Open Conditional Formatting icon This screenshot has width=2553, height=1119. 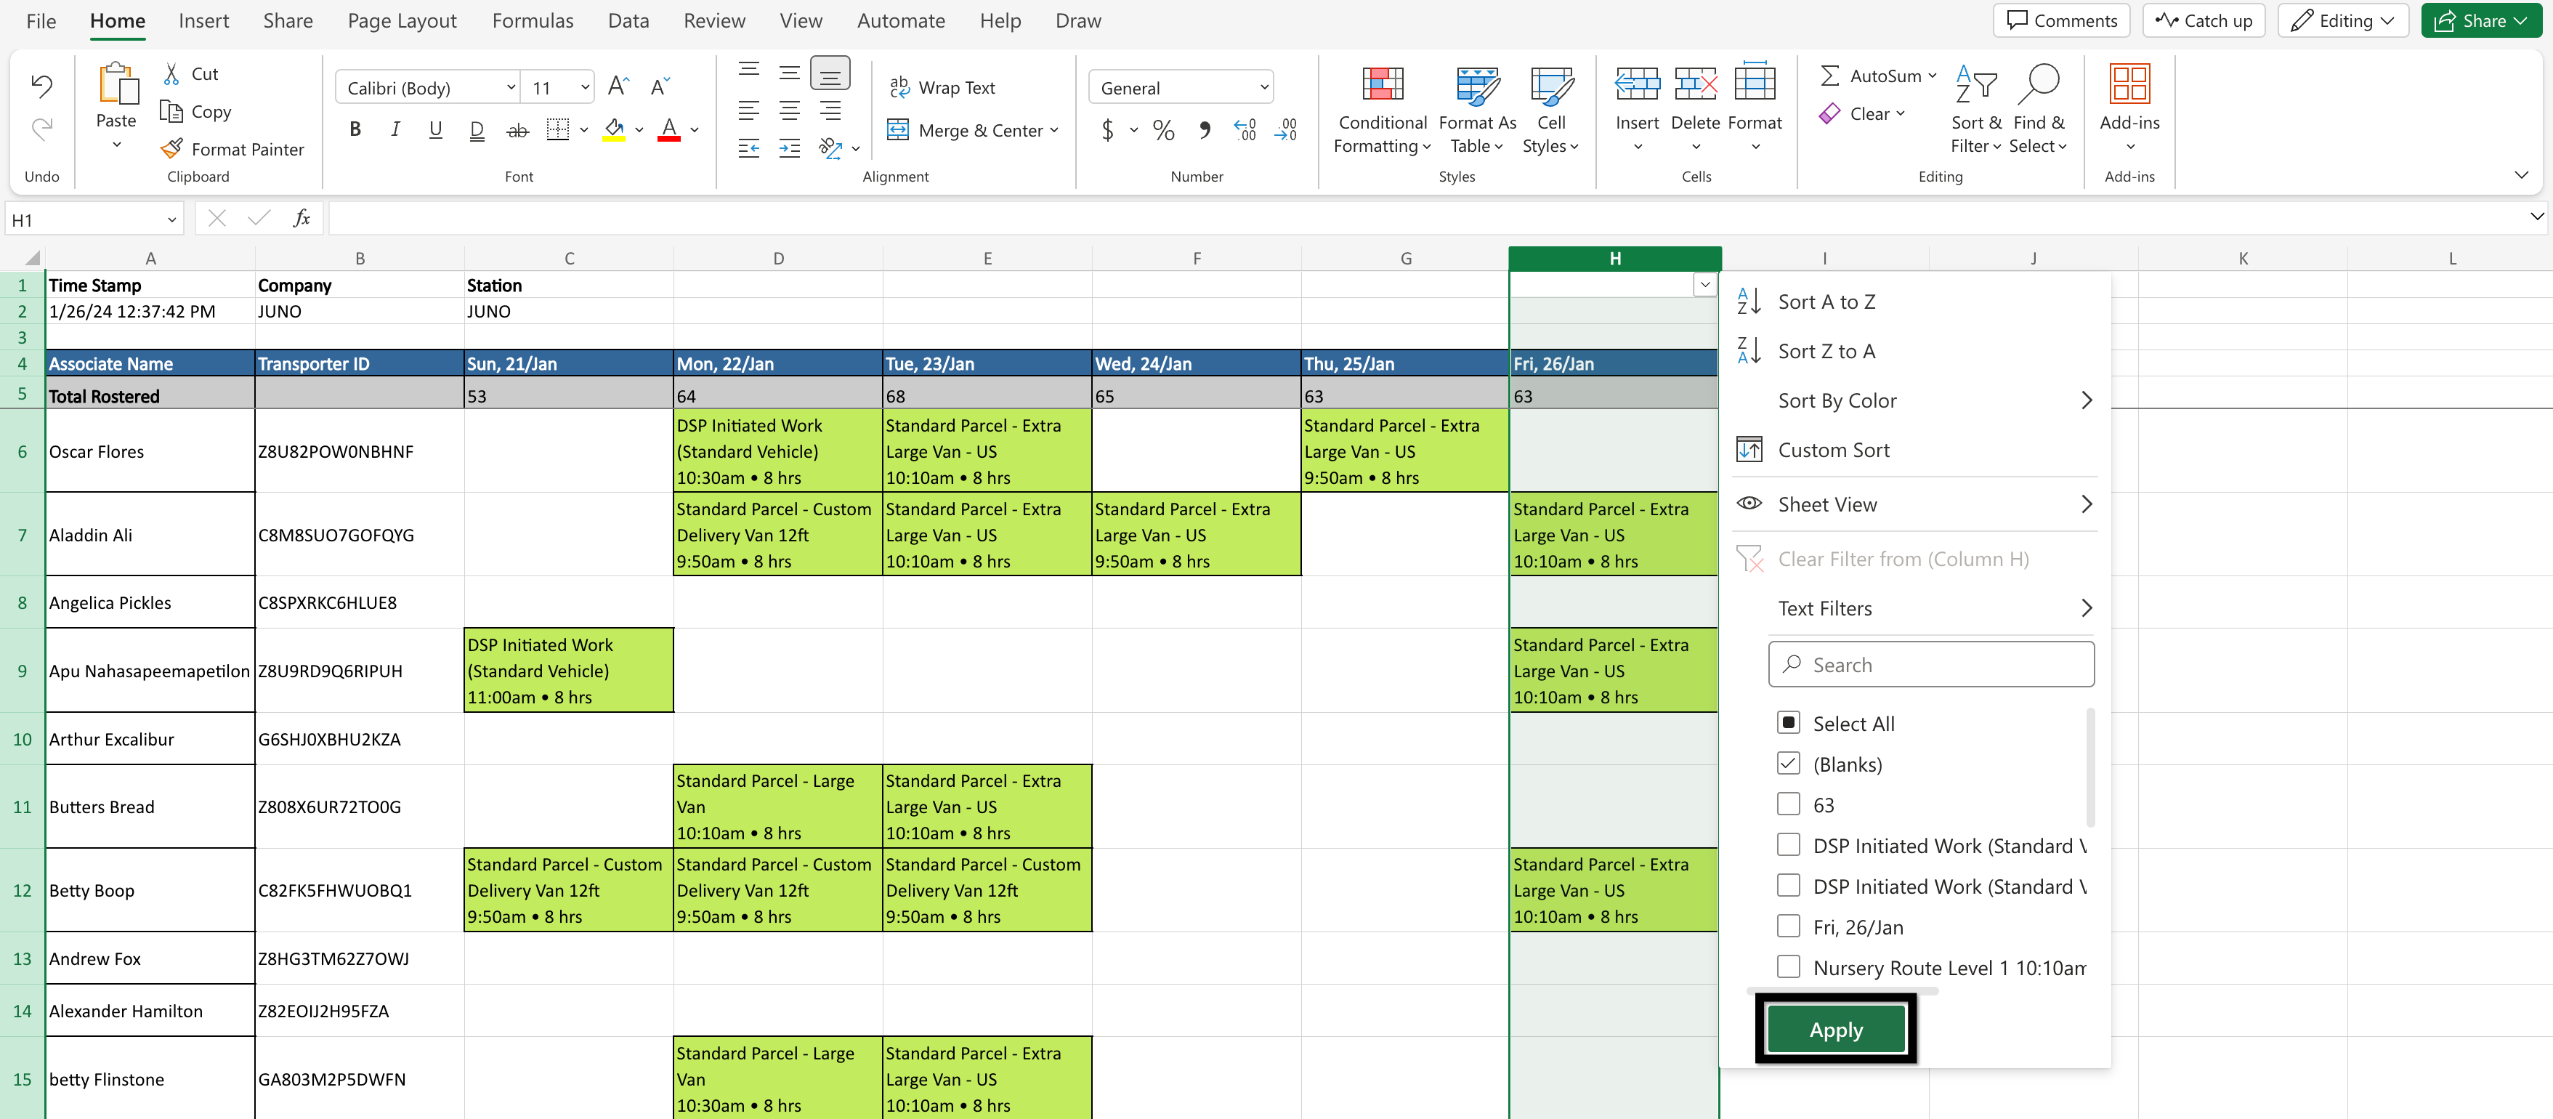1382,85
